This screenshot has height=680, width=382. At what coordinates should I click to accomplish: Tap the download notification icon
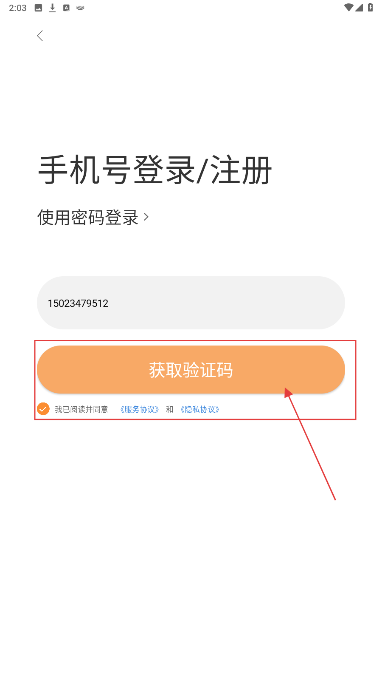pyautogui.click(x=52, y=8)
